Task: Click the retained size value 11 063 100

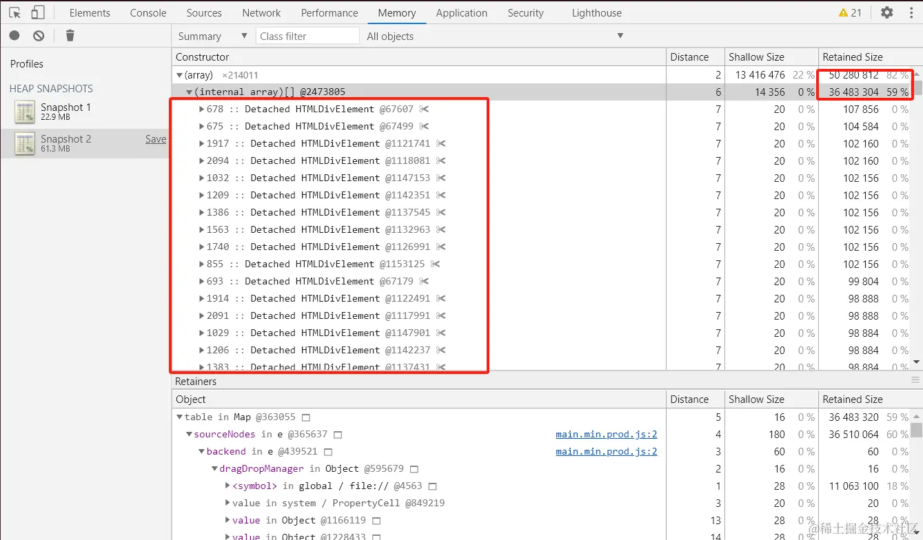Action: coord(854,486)
